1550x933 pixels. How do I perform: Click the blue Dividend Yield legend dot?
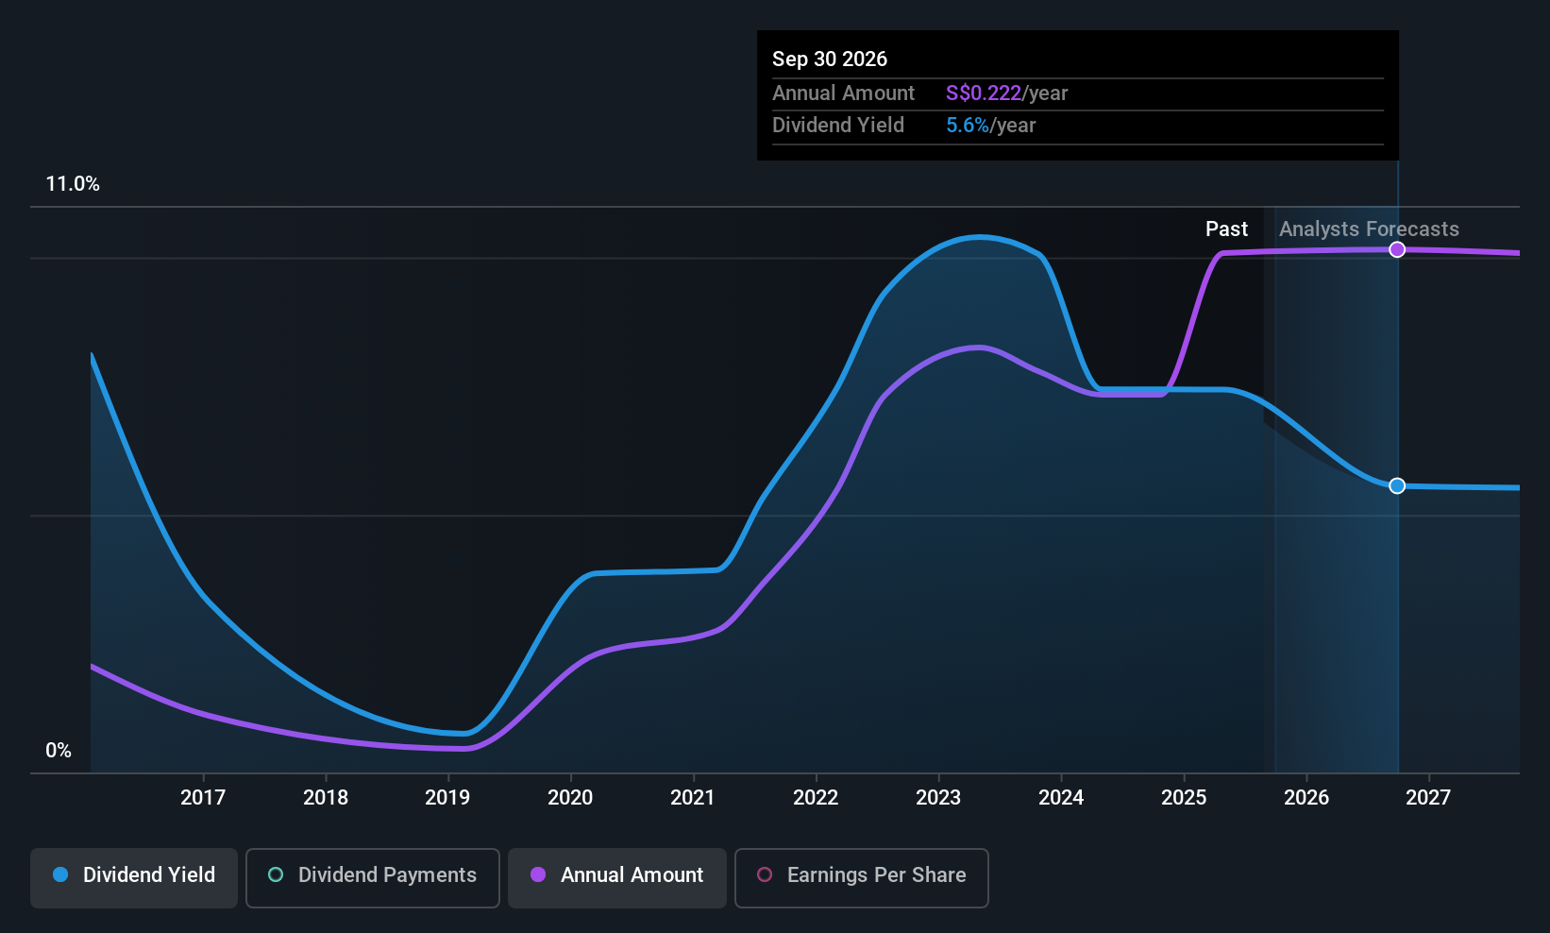pos(60,874)
